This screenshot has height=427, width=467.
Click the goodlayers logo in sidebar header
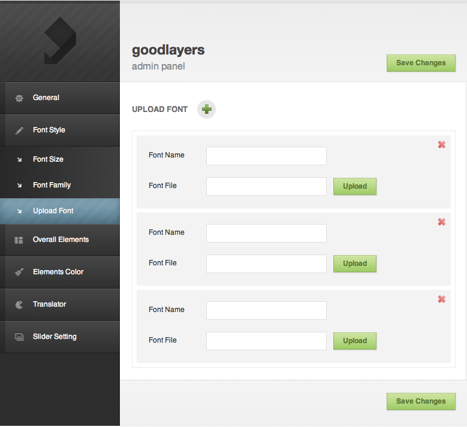pyautogui.click(x=59, y=41)
